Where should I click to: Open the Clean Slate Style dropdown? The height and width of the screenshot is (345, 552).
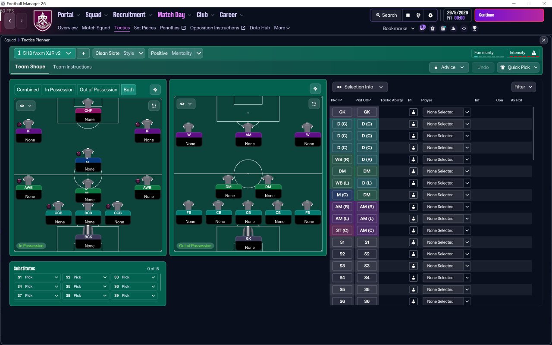(x=119, y=53)
